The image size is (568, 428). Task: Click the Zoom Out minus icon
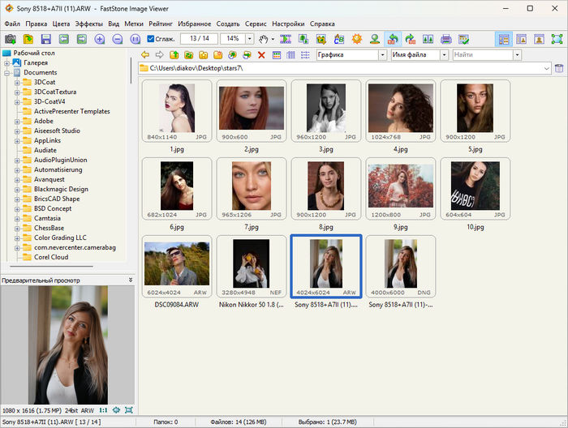[118, 39]
